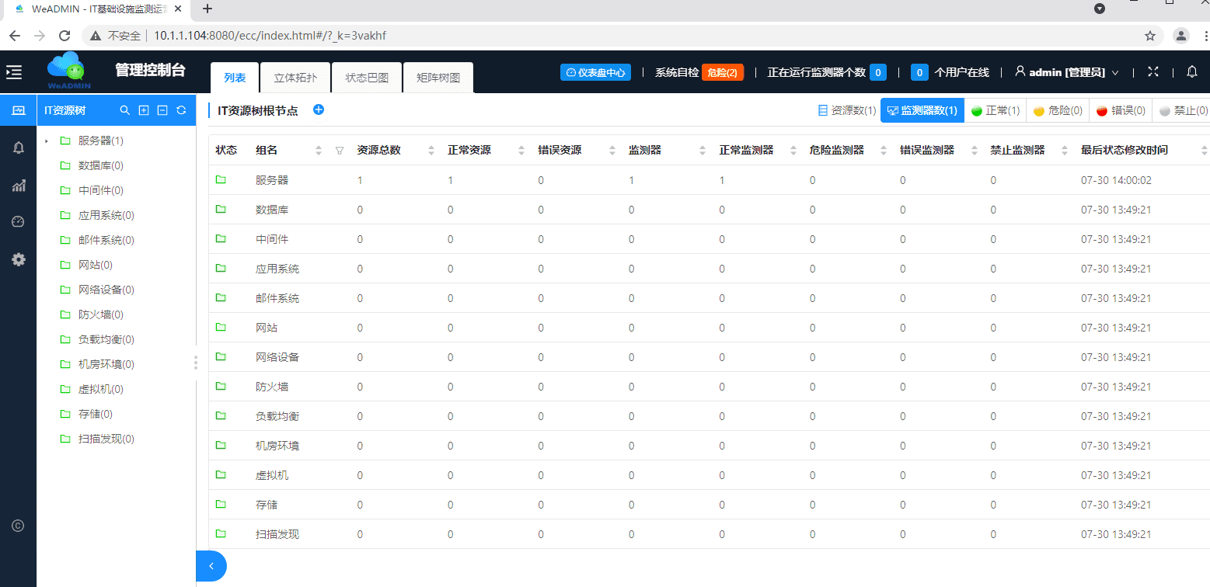The image size is (1210, 587).
Task: Open the dashboard gauge icon in the sidebar
Action: [19, 222]
